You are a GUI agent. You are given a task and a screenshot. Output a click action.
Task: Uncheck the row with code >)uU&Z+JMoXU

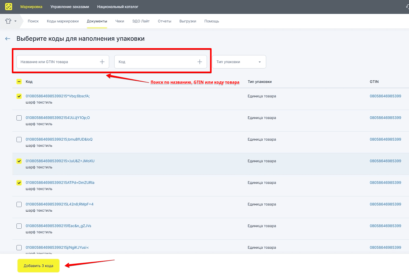pos(19,161)
